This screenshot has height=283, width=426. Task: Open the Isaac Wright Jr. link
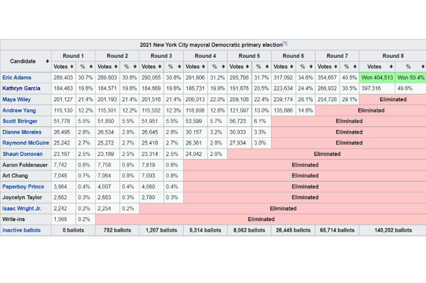coord(22,208)
